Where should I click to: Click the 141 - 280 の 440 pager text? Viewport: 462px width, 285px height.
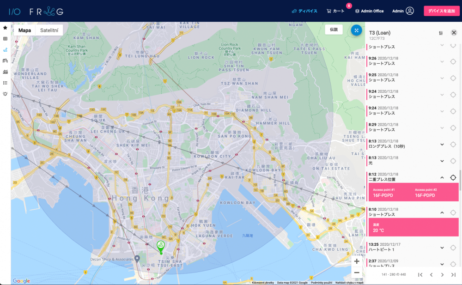[x=394, y=274]
